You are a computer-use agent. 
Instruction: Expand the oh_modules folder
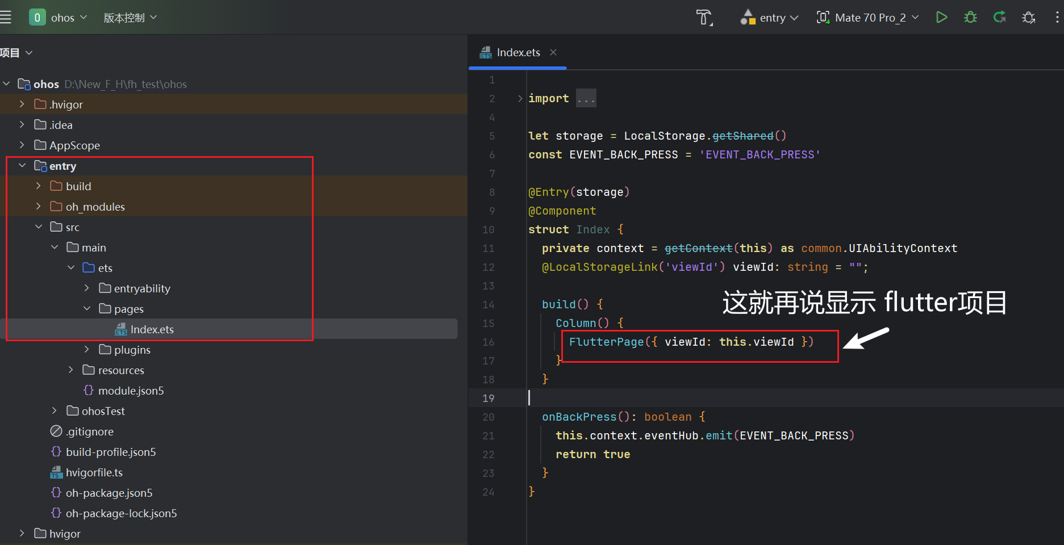(38, 207)
